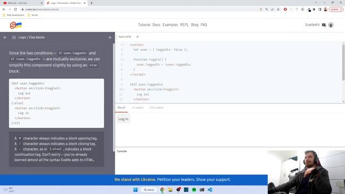Fold the function toggle block at line 4
This screenshot has width=345, height=194.
click(124, 60)
